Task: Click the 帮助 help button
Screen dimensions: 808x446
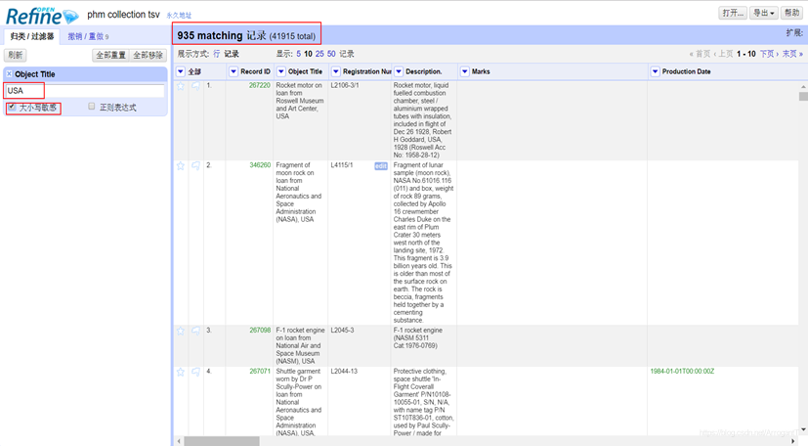Action: point(792,13)
